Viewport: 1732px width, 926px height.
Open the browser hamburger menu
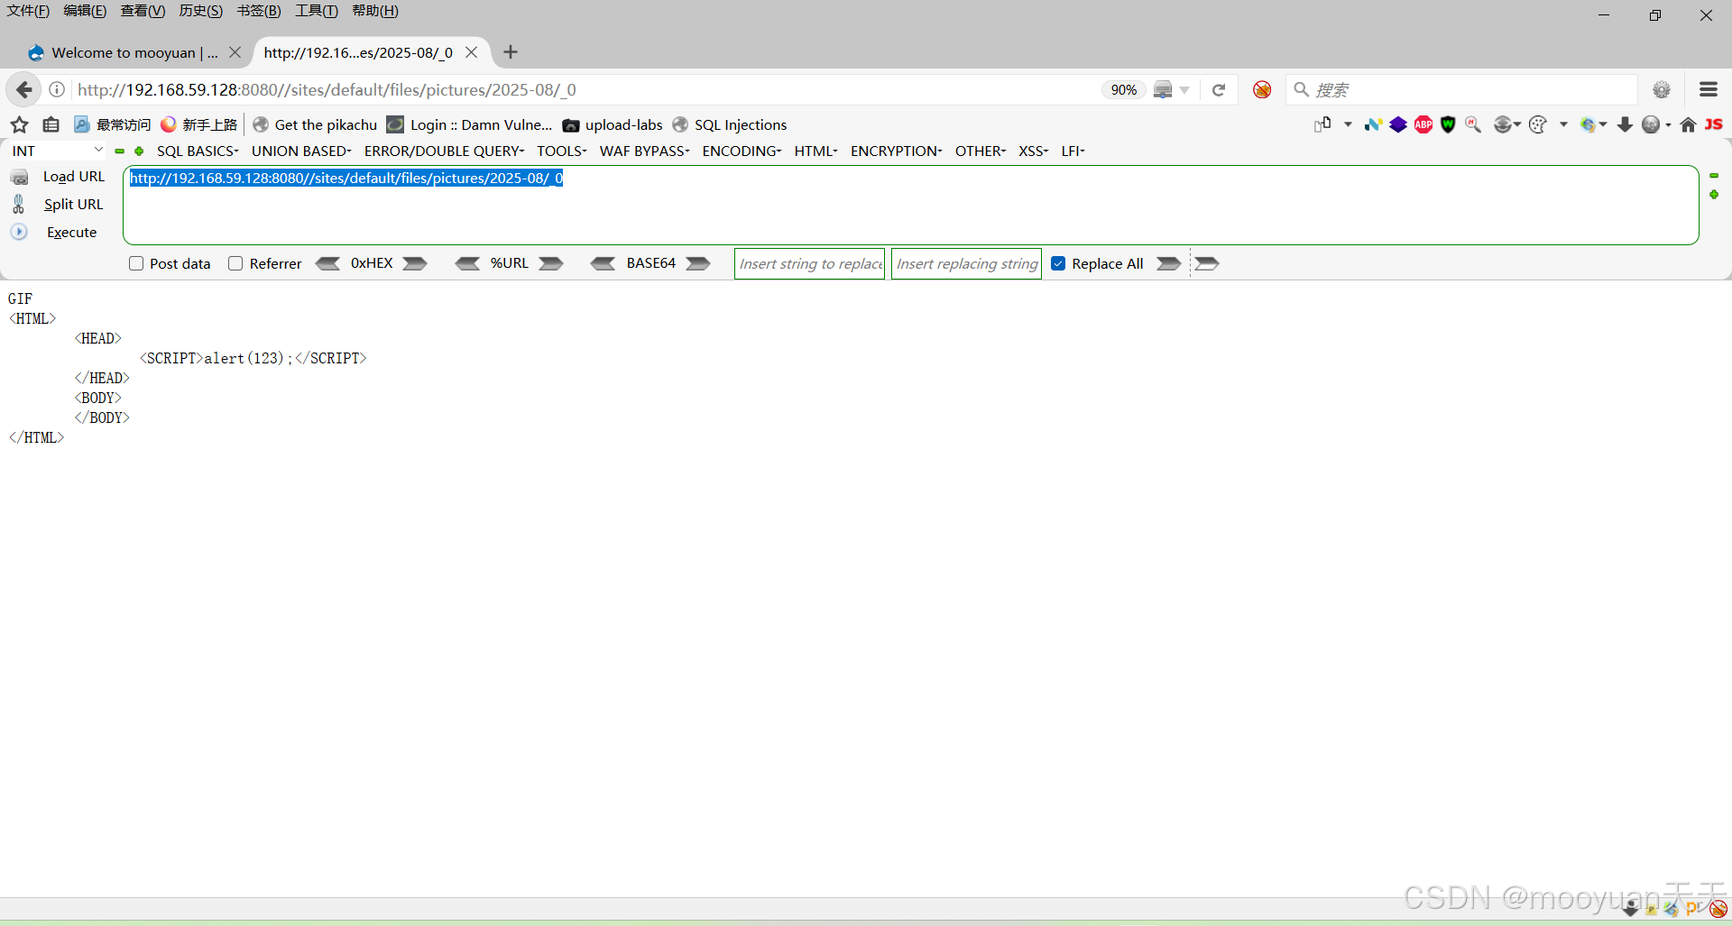(1708, 89)
